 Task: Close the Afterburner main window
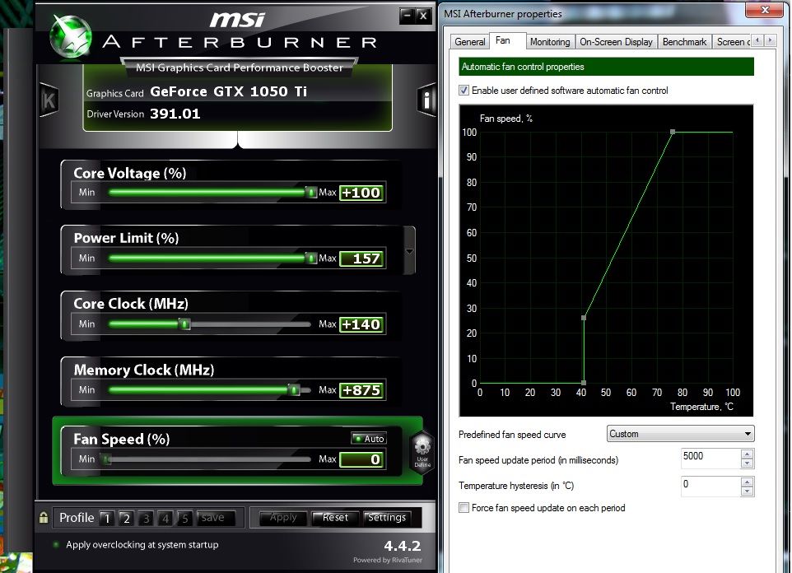(423, 16)
